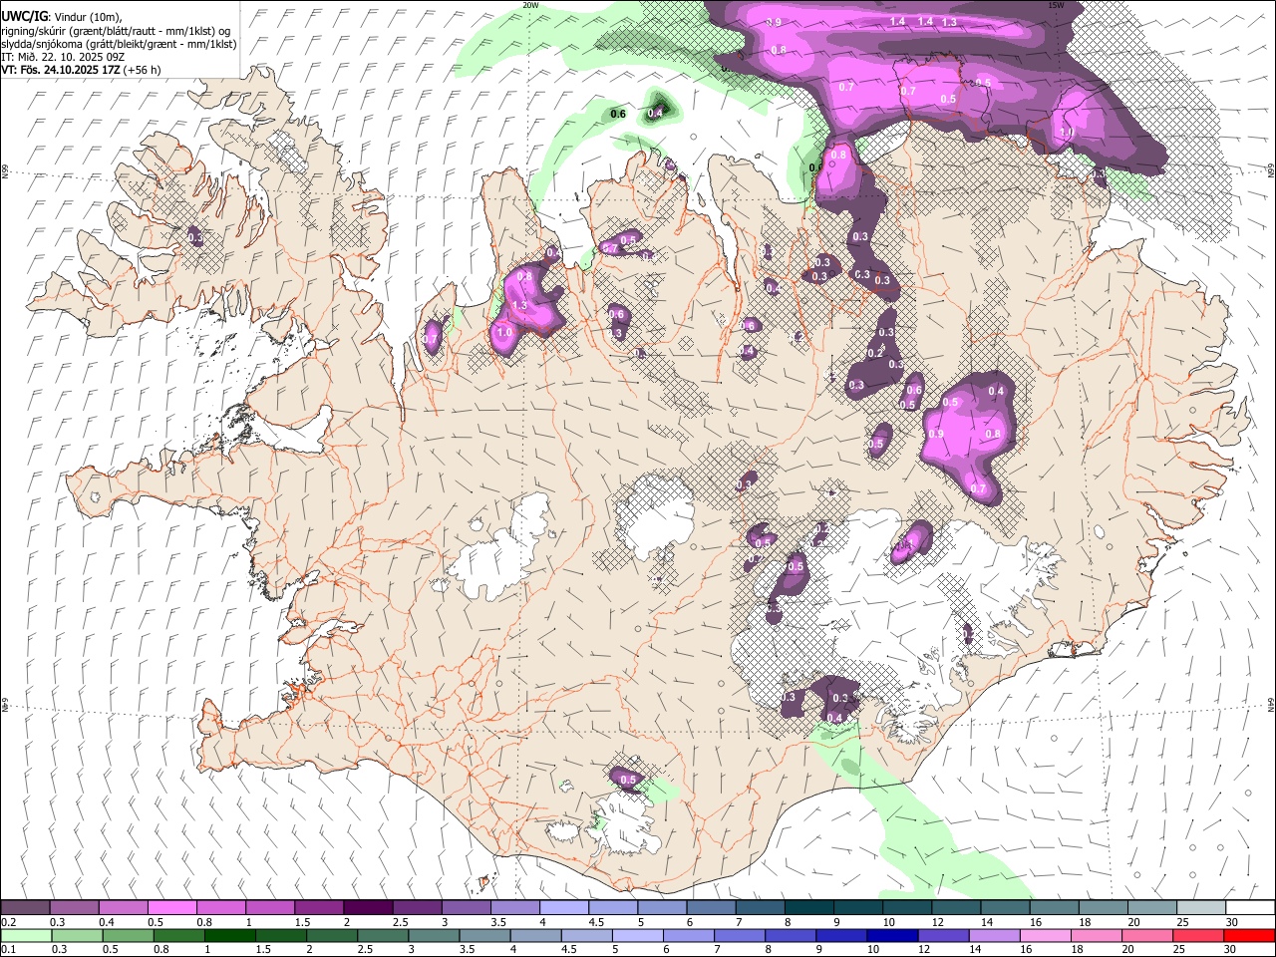Click the 4 grey-blue rain scale swatch
Viewport: 1276px width, 957px height.
(x=535, y=936)
